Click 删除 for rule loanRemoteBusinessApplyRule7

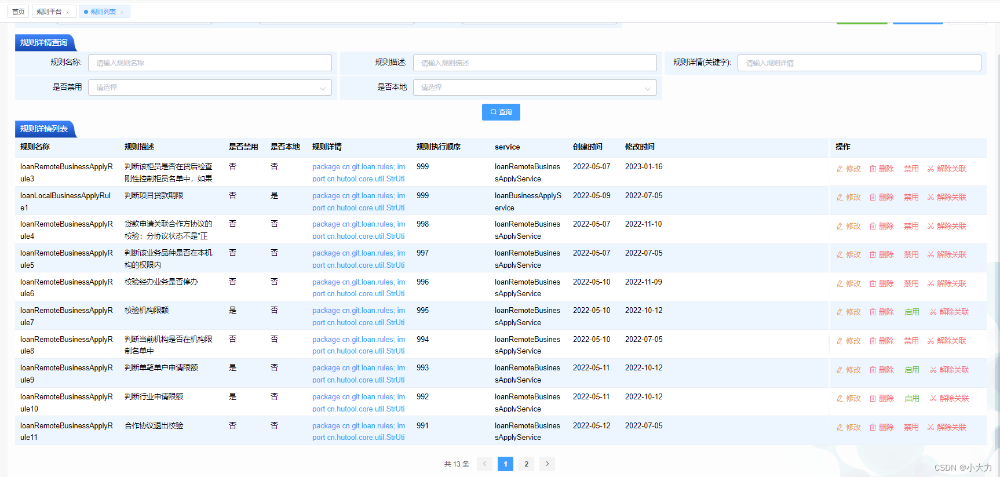(881, 312)
